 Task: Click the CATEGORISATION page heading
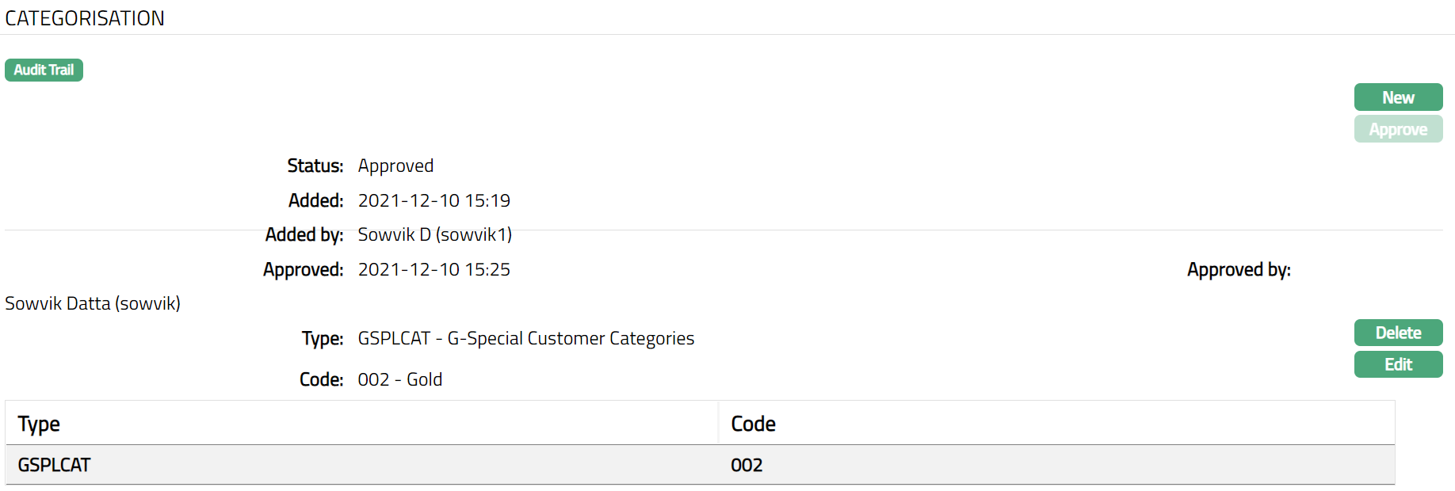coord(85,18)
